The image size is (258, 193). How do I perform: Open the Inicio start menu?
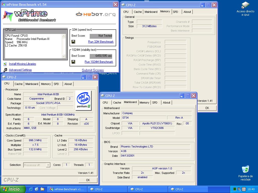click(13, 189)
